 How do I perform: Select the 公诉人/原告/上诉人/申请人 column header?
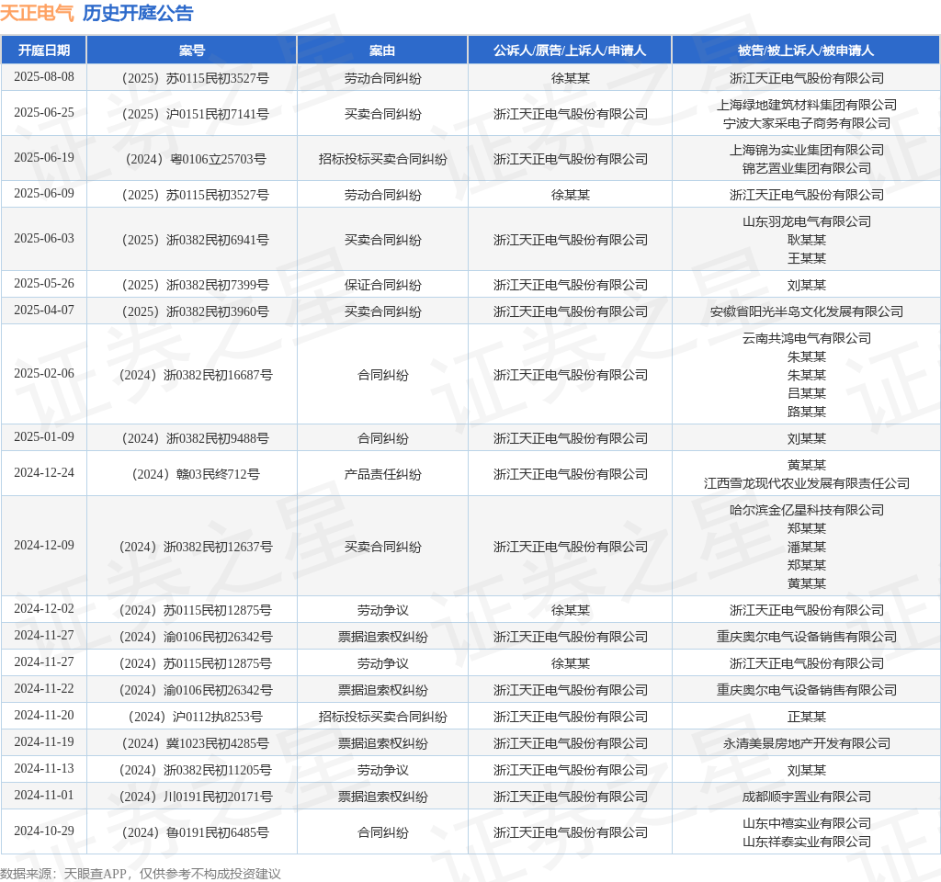pos(570,51)
